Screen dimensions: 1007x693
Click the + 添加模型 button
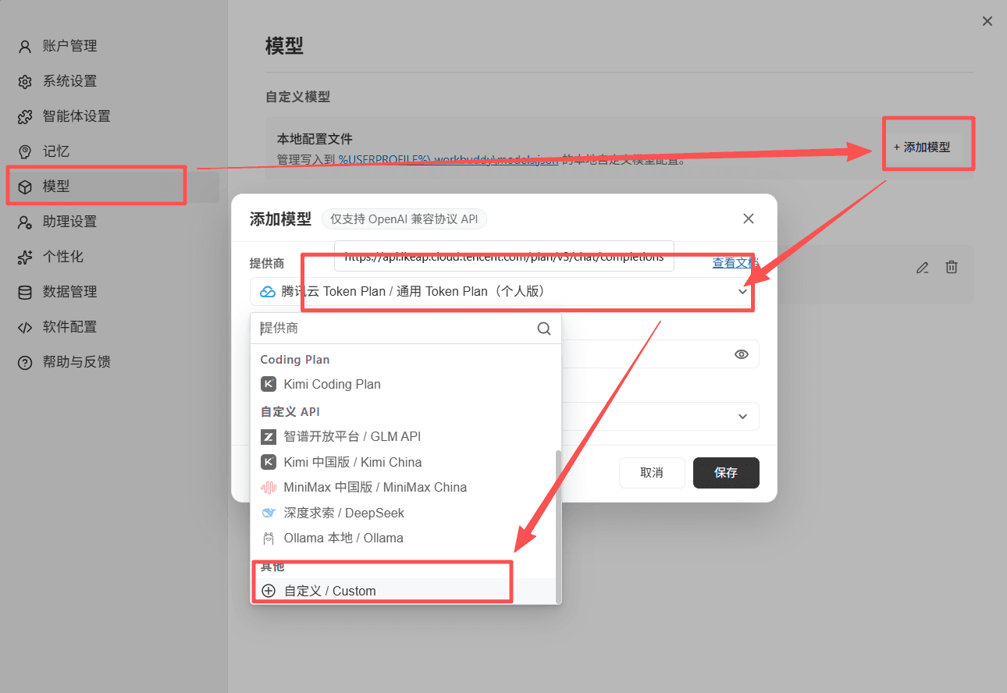(922, 147)
